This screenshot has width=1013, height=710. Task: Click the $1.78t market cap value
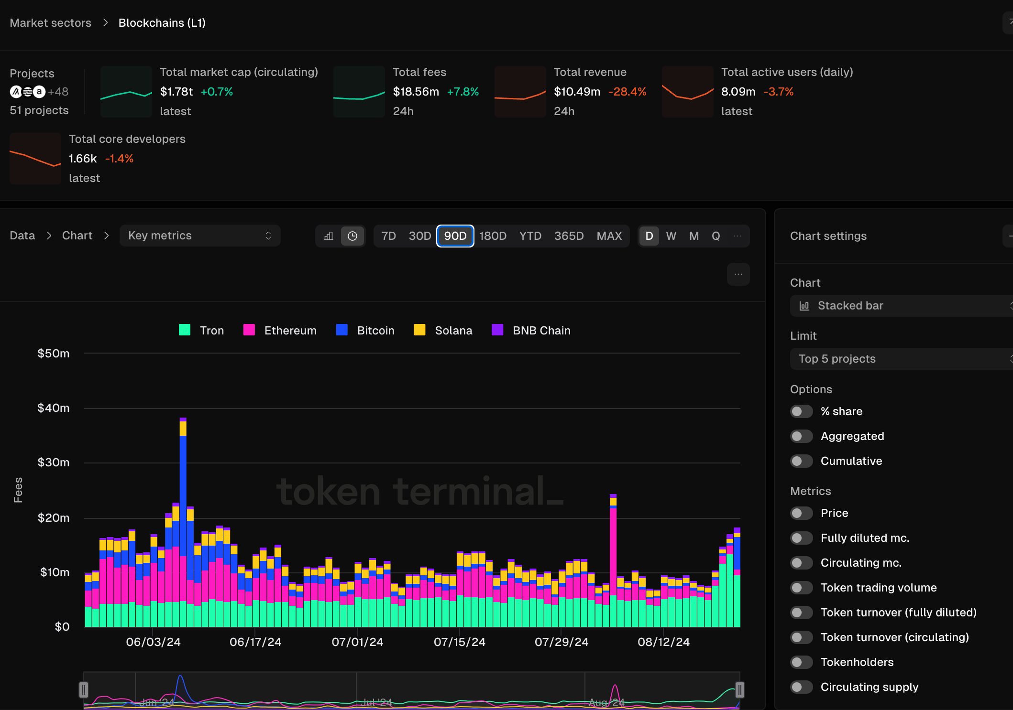tap(176, 92)
